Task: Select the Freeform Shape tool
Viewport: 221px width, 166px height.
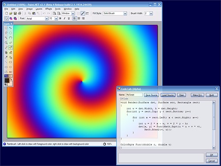Action: [6, 72]
